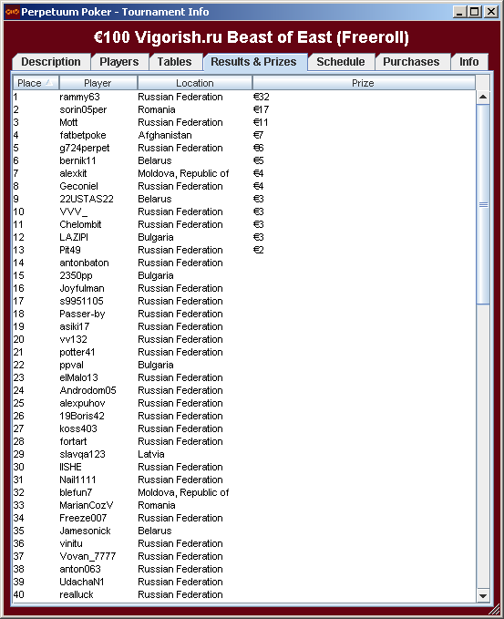Select player alexkit
Viewport: 504px width, 619px height.
[x=73, y=173]
